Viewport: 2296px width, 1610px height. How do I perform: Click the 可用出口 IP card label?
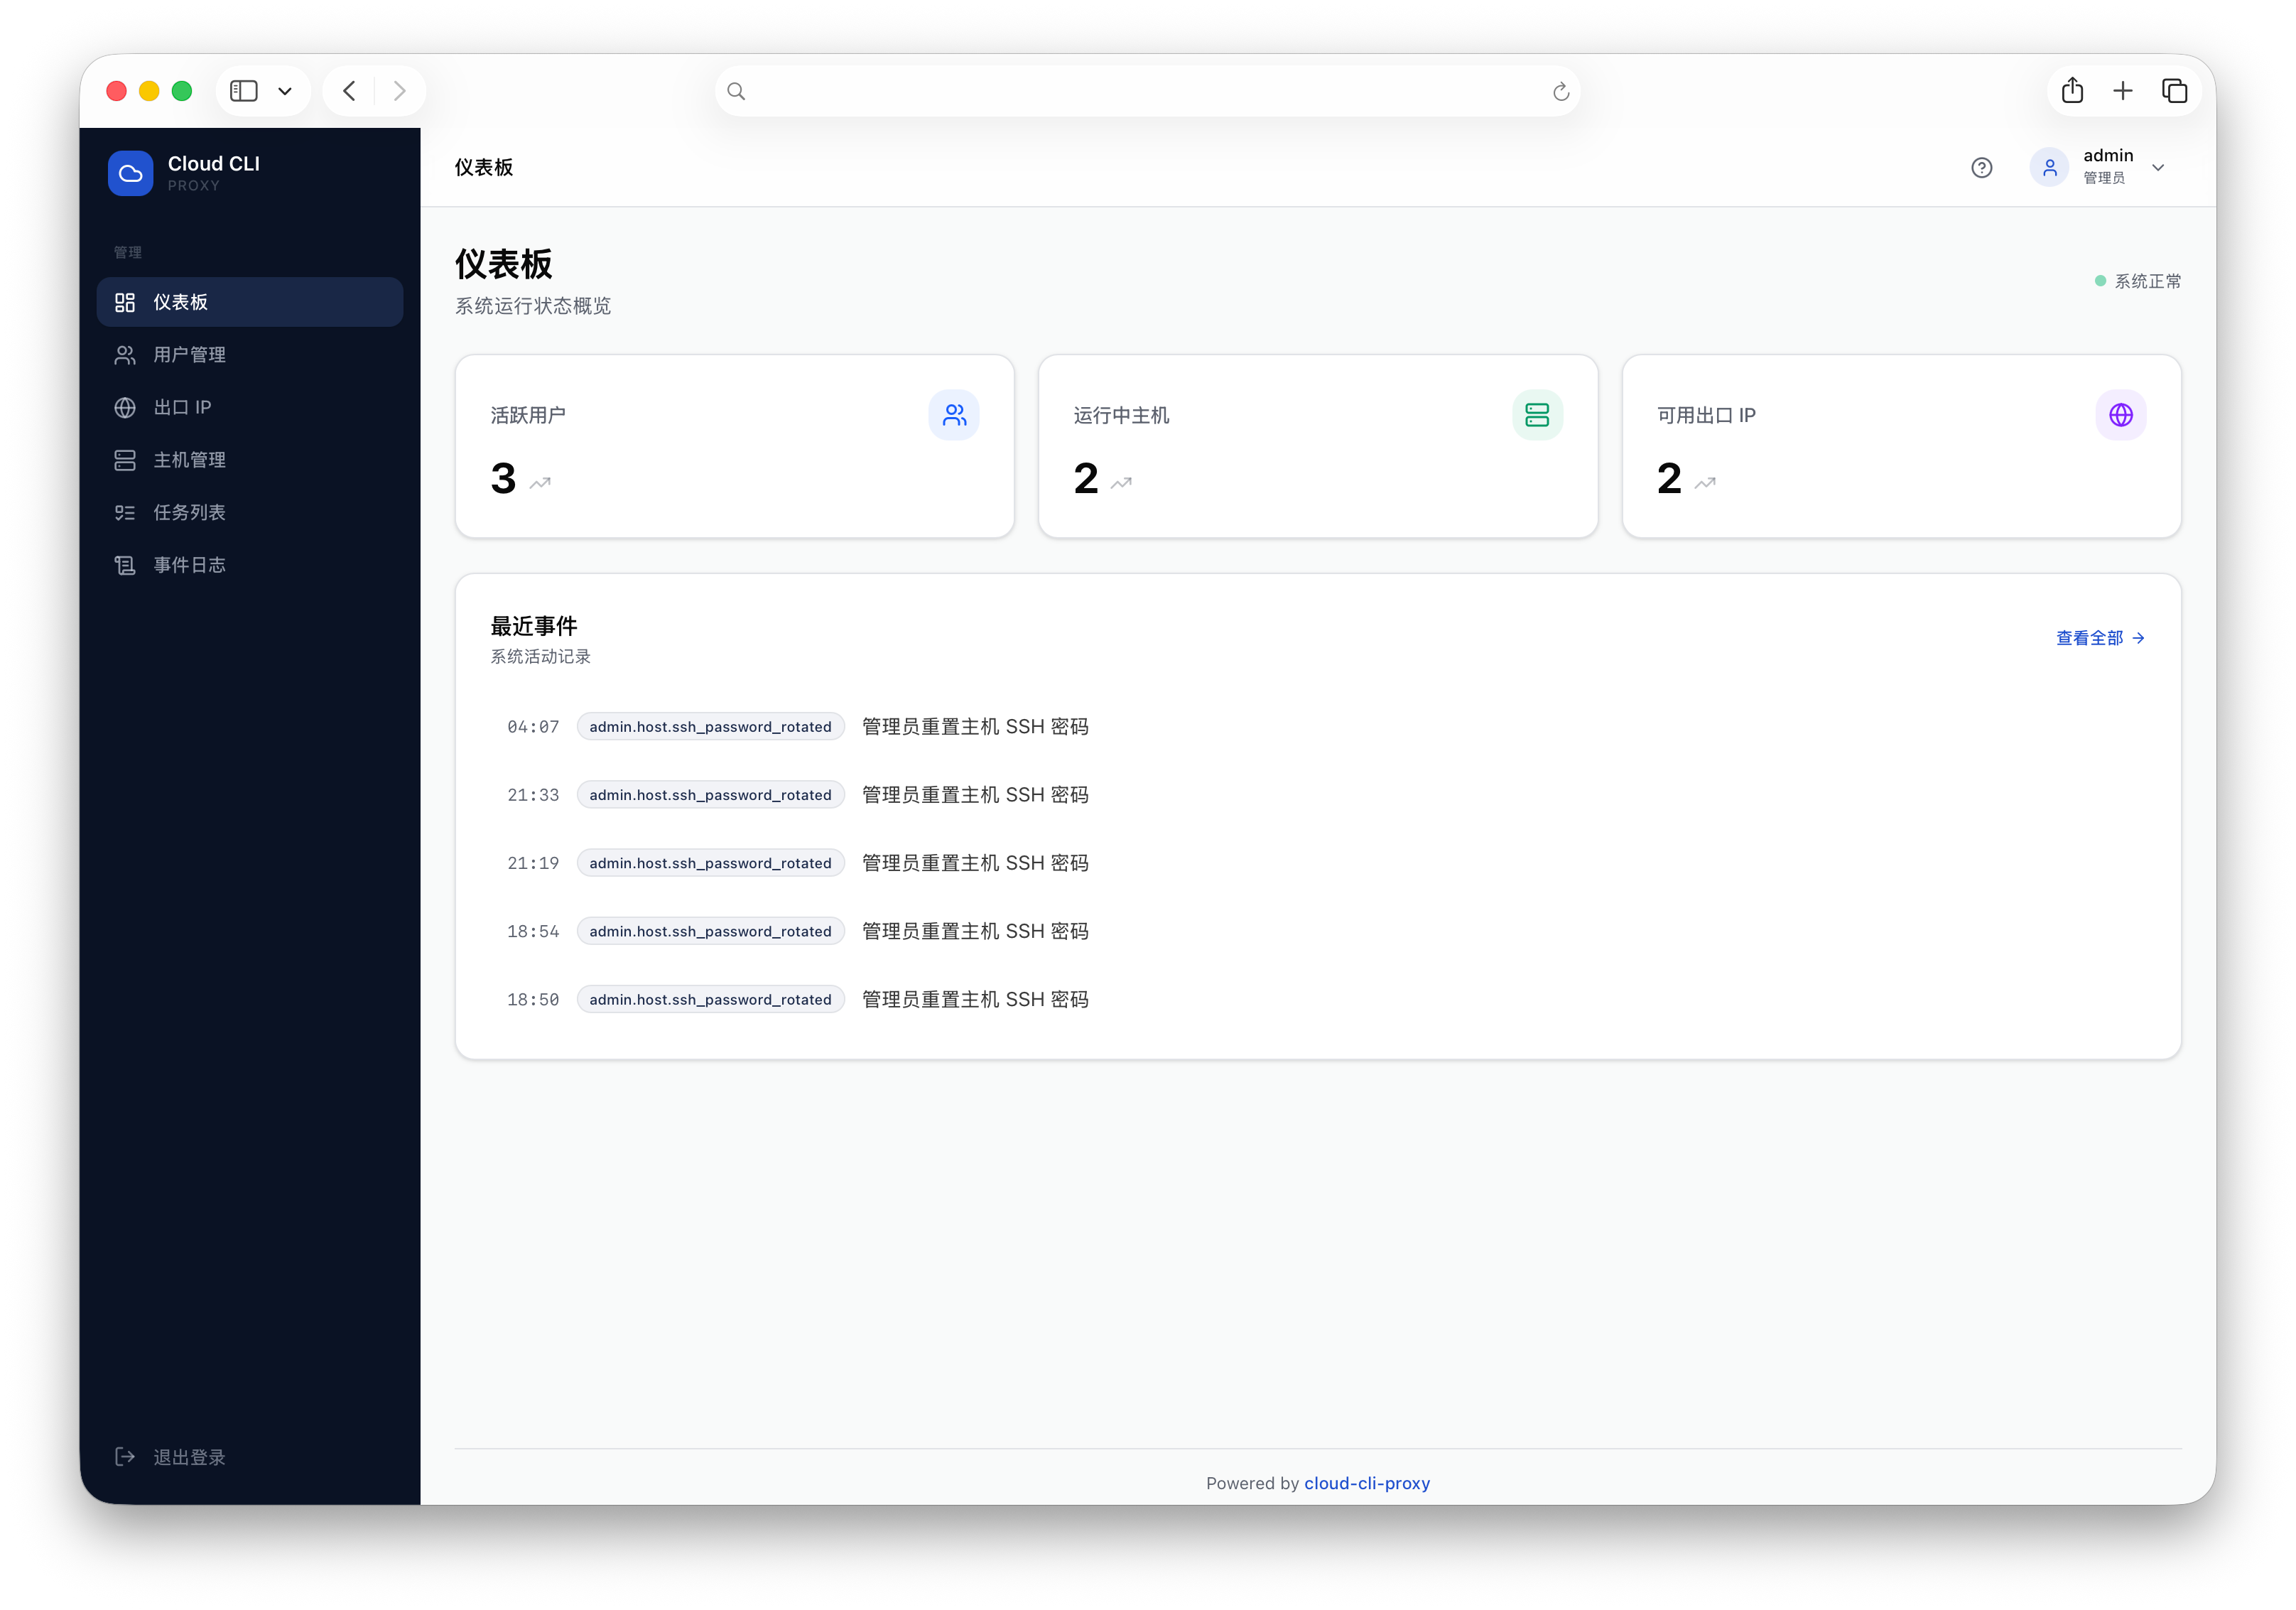[x=1706, y=415]
